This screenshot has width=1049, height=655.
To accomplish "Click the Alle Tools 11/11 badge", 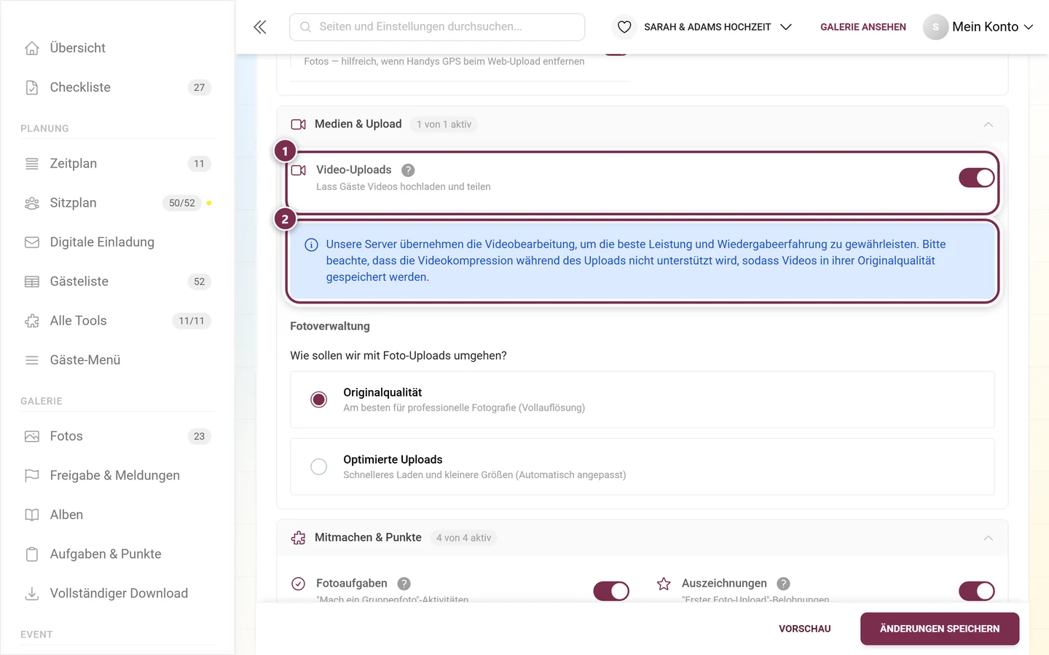I will (192, 321).
